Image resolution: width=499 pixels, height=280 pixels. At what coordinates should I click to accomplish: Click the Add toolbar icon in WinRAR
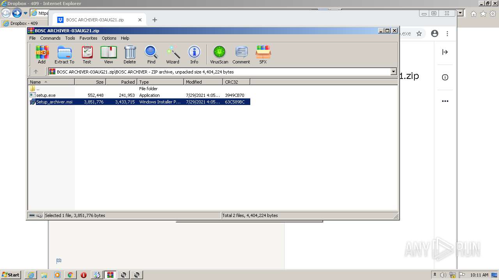pos(42,54)
